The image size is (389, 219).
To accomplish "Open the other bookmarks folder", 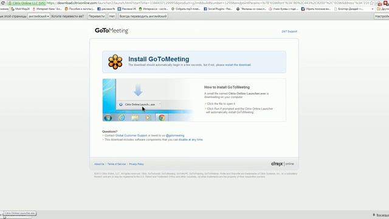I will pyautogui.click(x=383, y=9).
